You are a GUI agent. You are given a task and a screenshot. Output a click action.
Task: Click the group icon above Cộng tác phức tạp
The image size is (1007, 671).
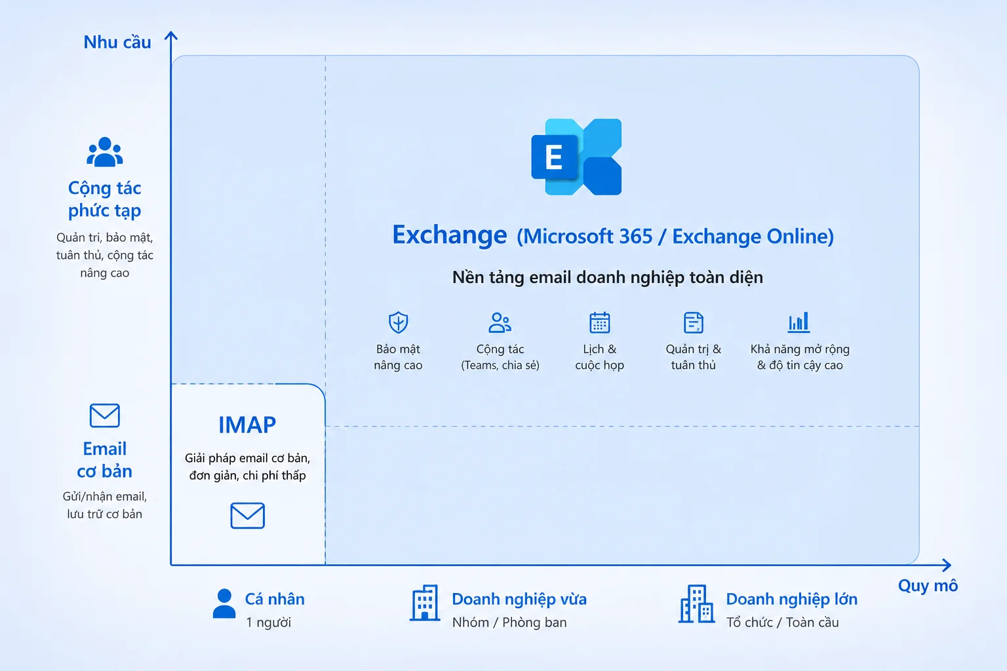[105, 152]
